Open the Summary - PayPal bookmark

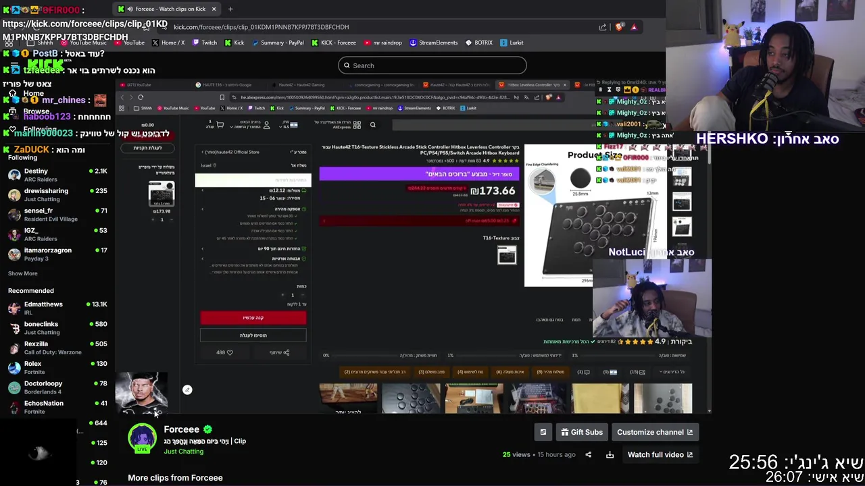[278, 43]
